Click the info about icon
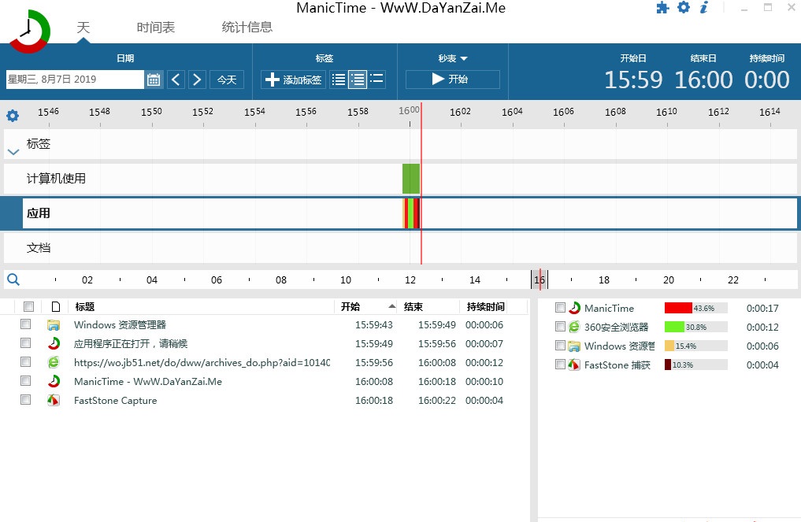801x522 pixels. pos(704,8)
